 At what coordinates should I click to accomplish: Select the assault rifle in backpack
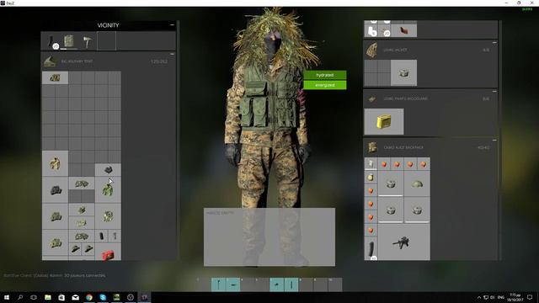tap(404, 242)
